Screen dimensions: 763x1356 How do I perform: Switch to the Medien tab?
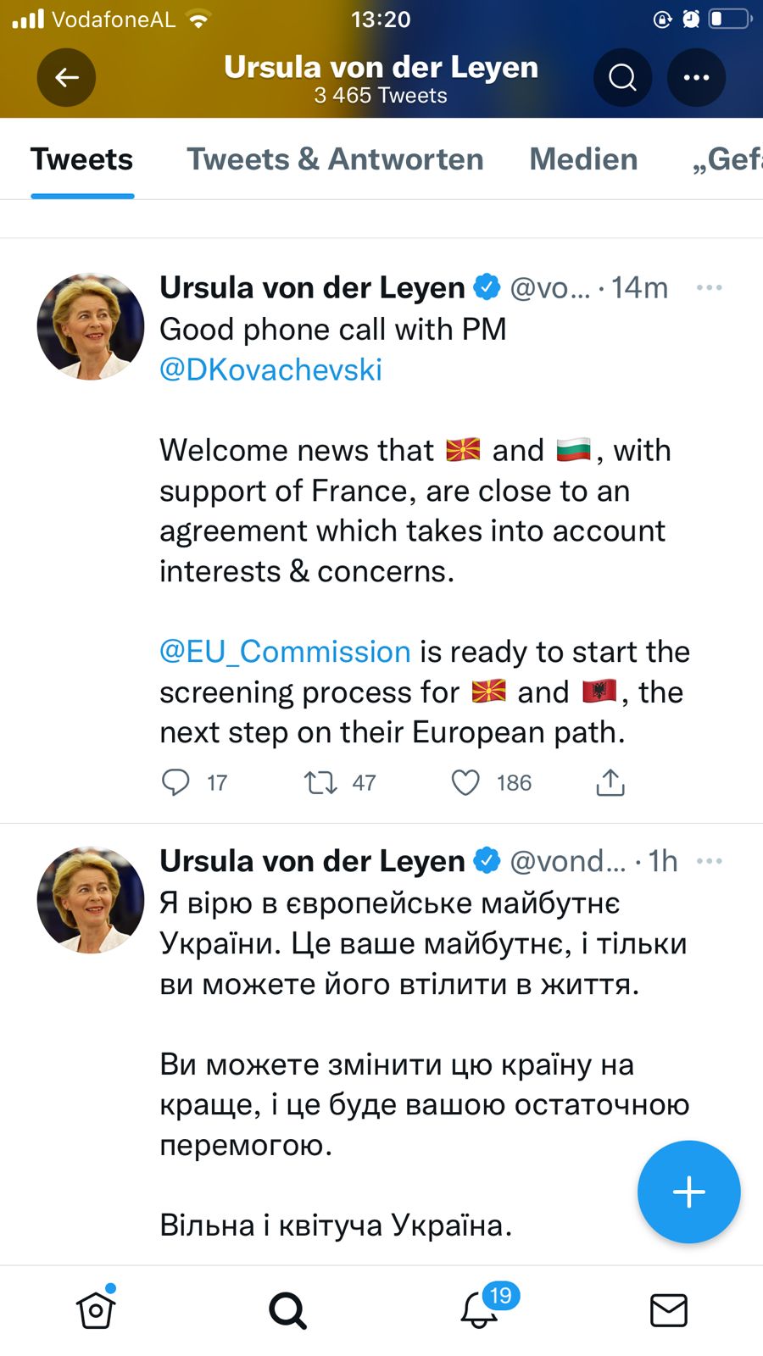(x=583, y=159)
